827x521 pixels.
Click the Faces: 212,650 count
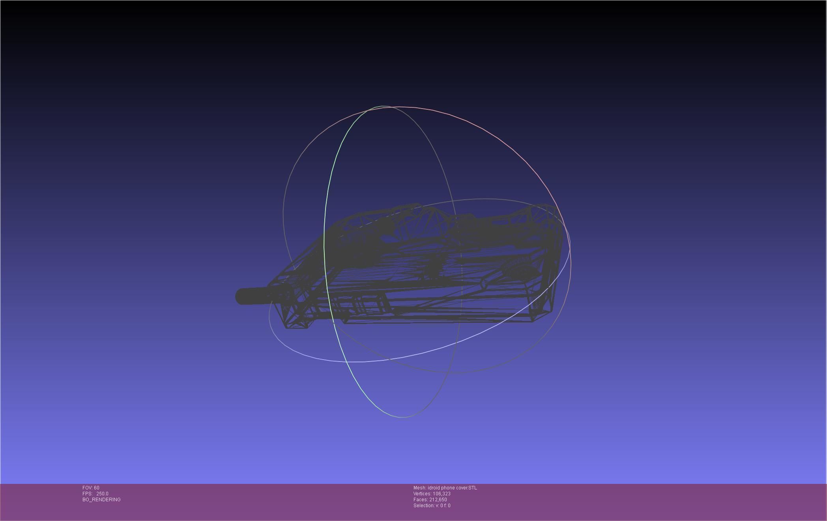pyautogui.click(x=430, y=500)
